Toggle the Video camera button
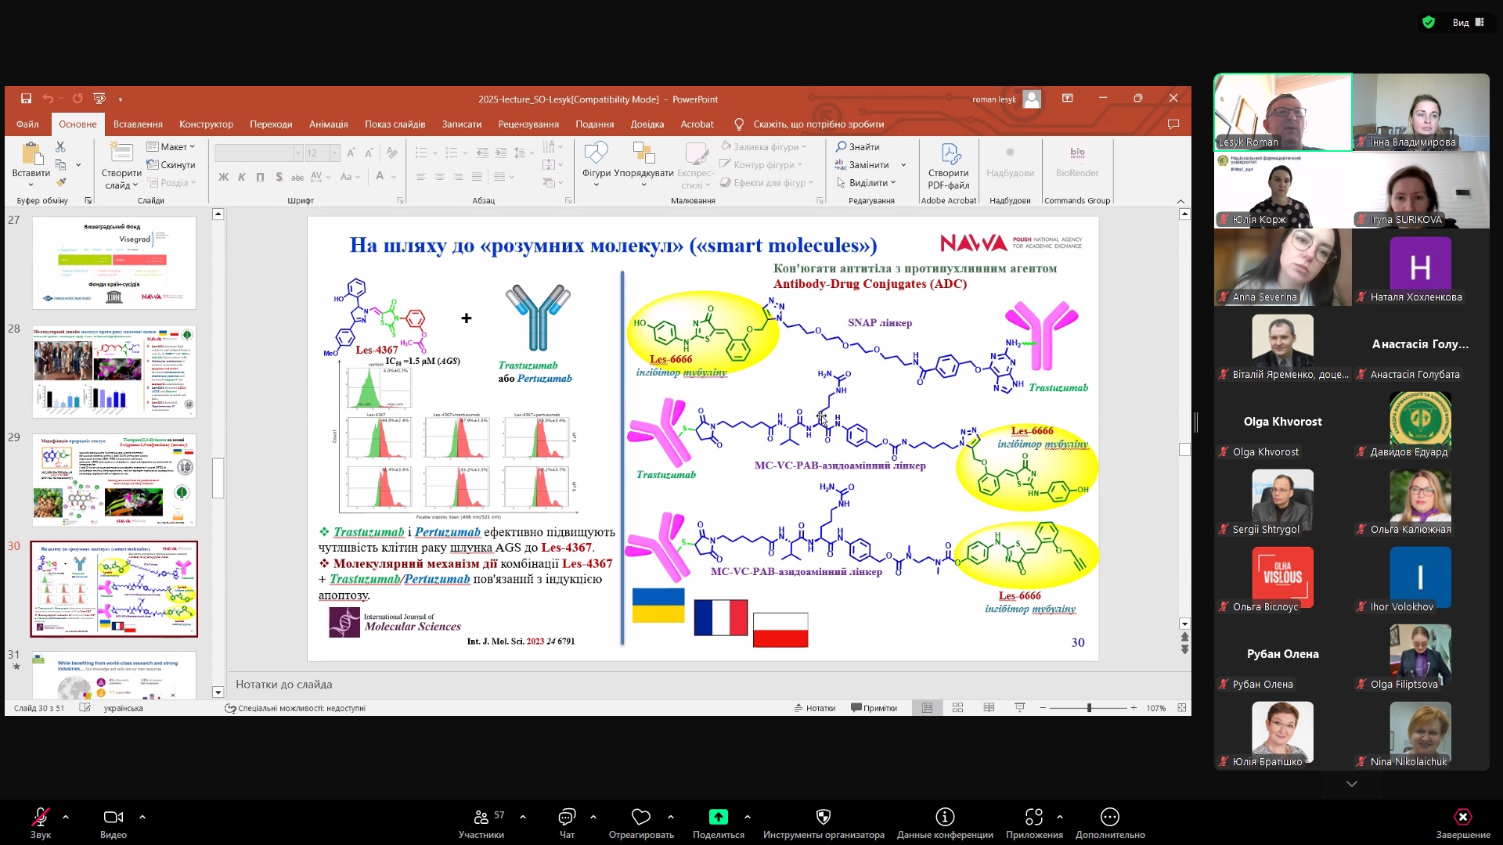Image resolution: width=1503 pixels, height=845 pixels. pos(114,817)
